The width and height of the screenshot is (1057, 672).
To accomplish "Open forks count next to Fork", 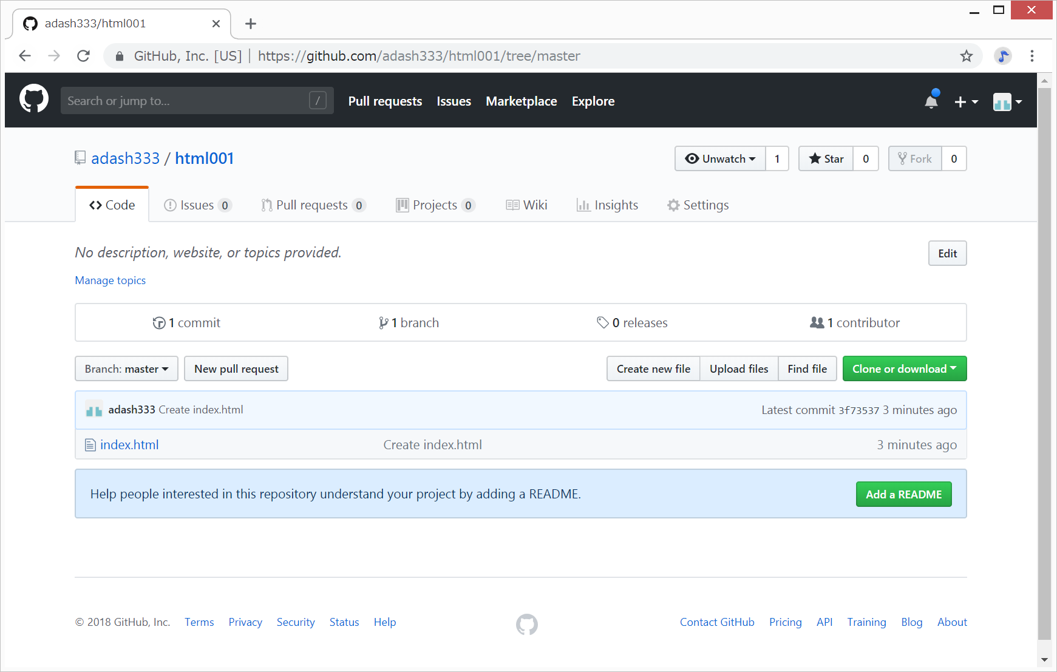I will (954, 158).
